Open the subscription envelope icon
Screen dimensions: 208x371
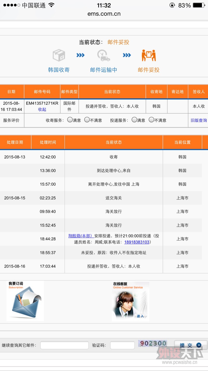point(25,301)
